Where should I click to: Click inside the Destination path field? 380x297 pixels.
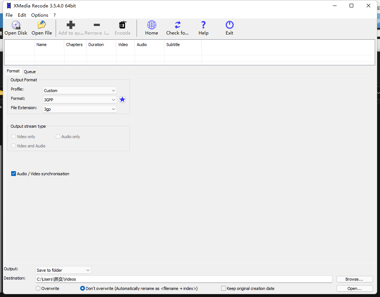pos(148,279)
